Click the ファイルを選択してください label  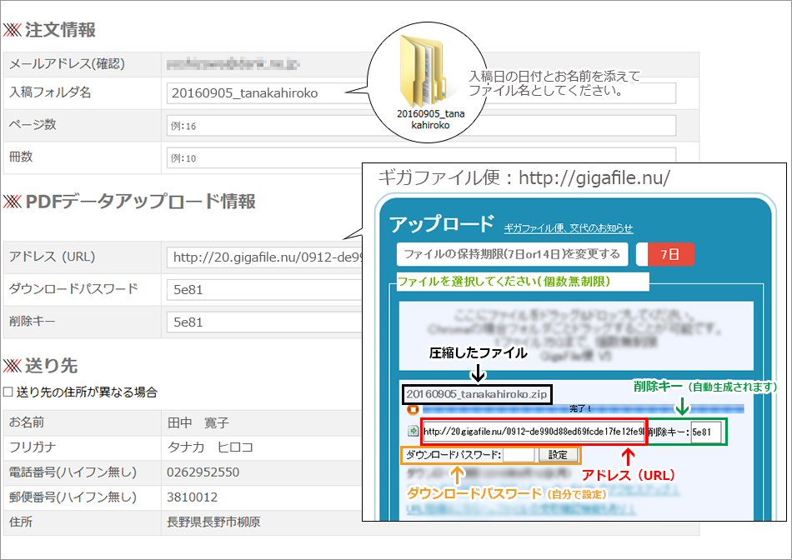point(504,282)
